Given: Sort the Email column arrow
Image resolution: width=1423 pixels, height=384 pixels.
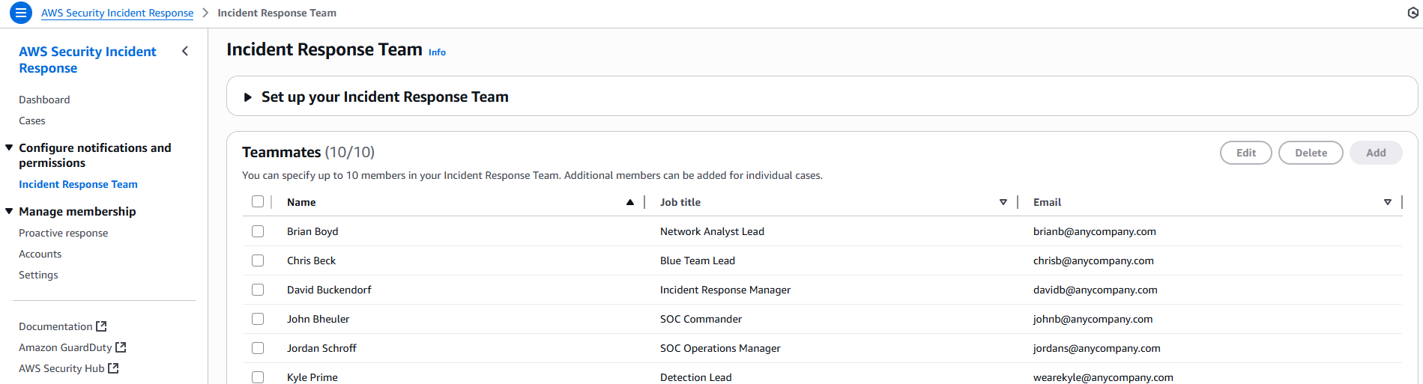Looking at the screenshot, I should [x=1388, y=202].
